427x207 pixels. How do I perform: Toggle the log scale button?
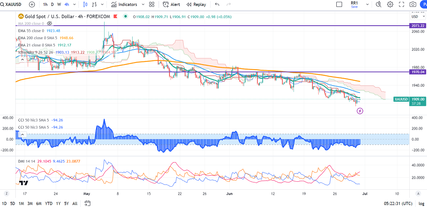(x=421, y=203)
